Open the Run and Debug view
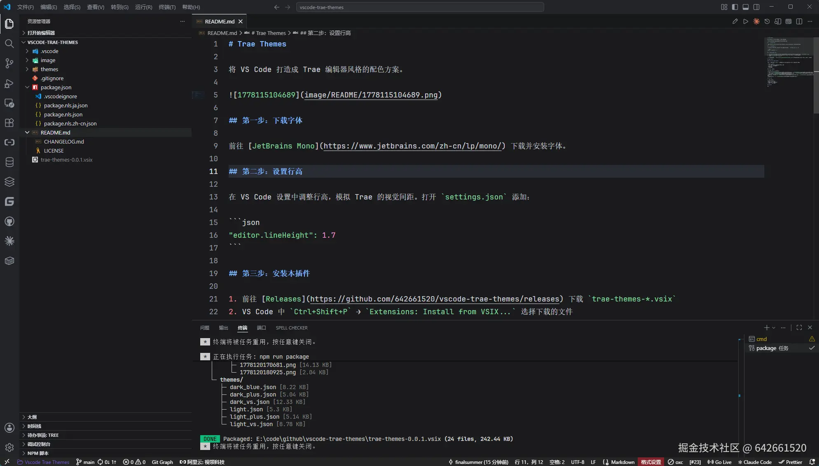The height and width of the screenshot is (466, 819). click(x=9, y=83)
